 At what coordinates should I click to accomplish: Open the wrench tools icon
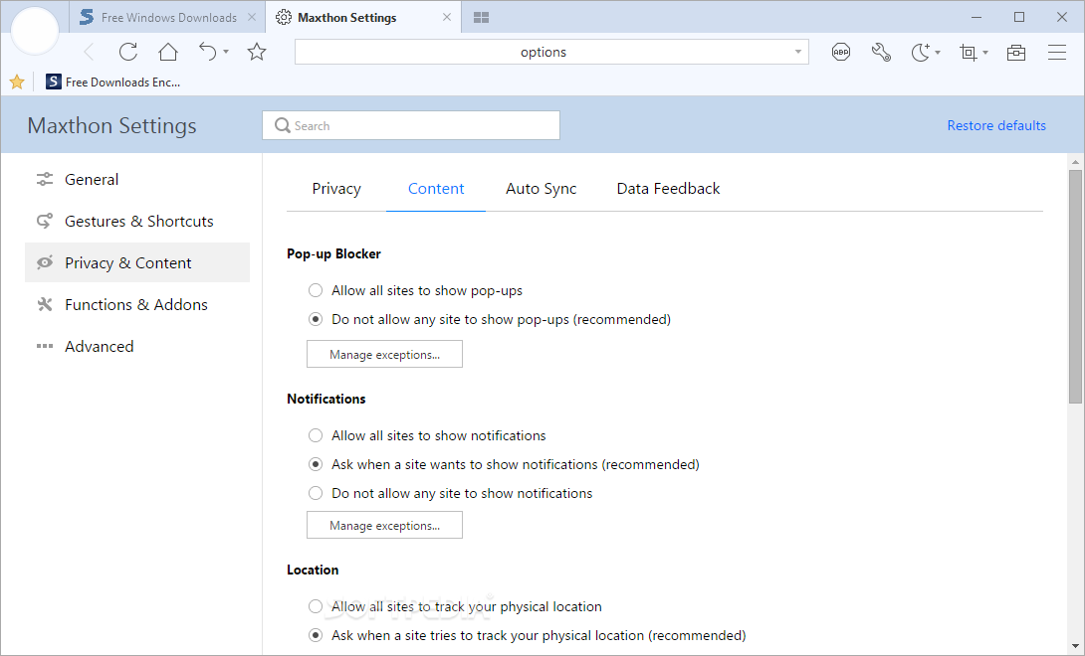tap(881, 52)
